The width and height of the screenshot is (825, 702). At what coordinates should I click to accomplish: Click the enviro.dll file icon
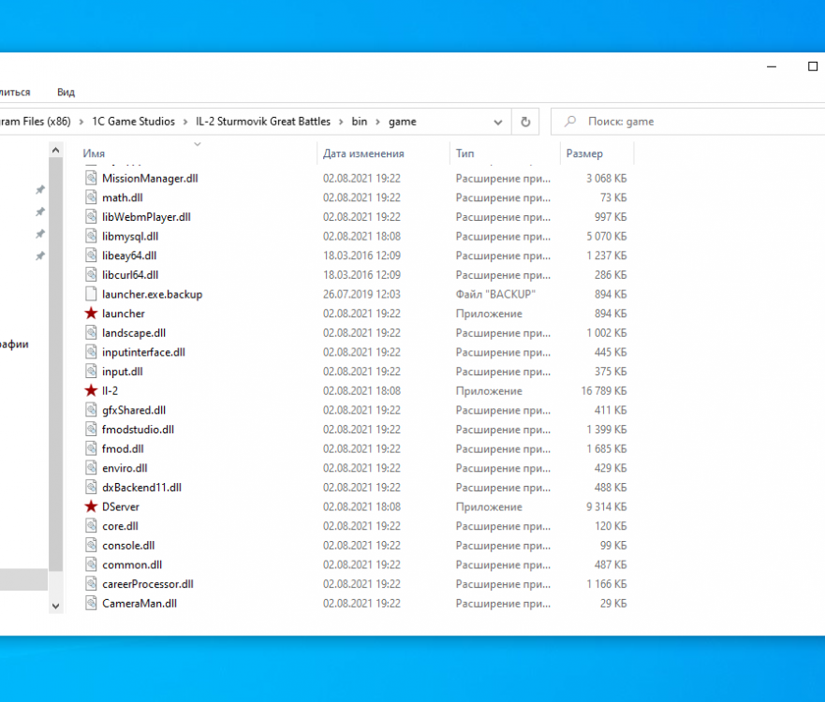point(91,468)
